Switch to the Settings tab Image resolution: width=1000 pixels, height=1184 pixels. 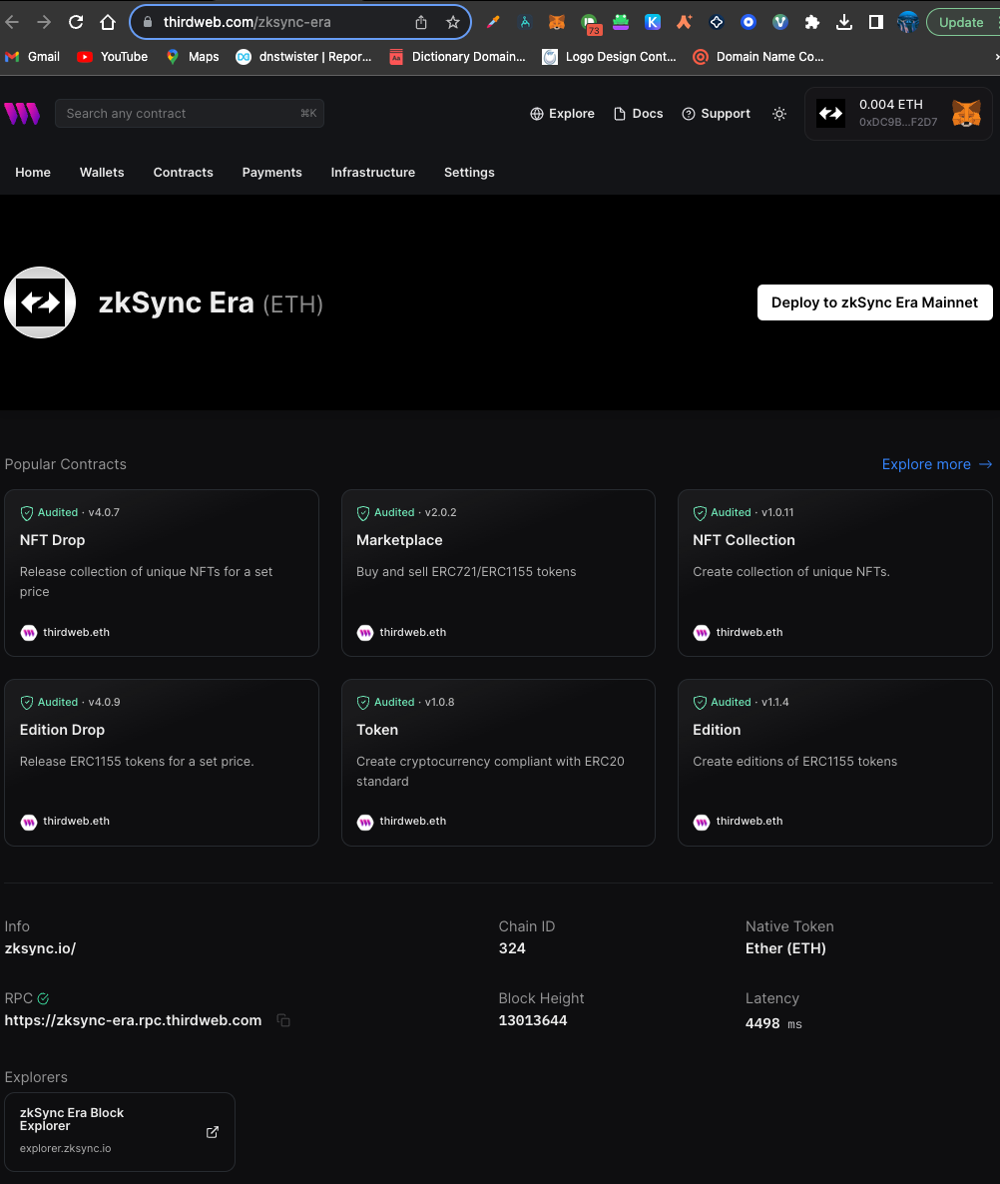pyautogui.click(x=469, y=172)
